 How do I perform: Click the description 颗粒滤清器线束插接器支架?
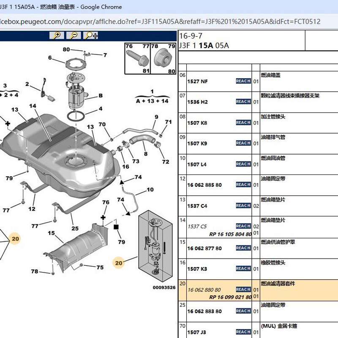[x=290, y=95]
